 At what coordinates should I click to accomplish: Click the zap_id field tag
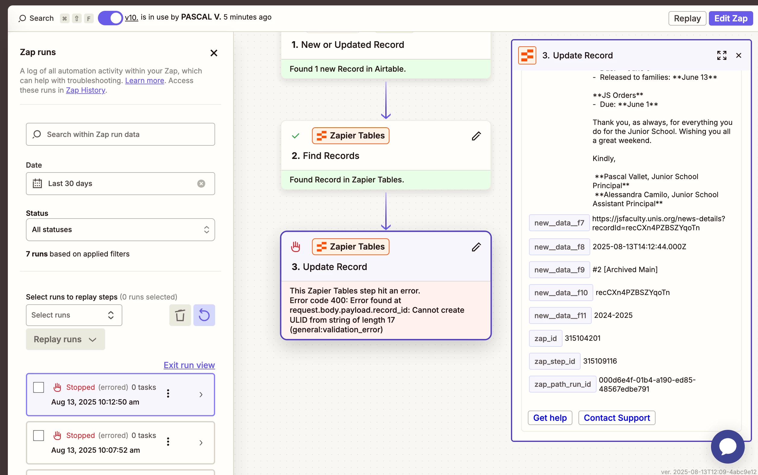coord(545,338)
